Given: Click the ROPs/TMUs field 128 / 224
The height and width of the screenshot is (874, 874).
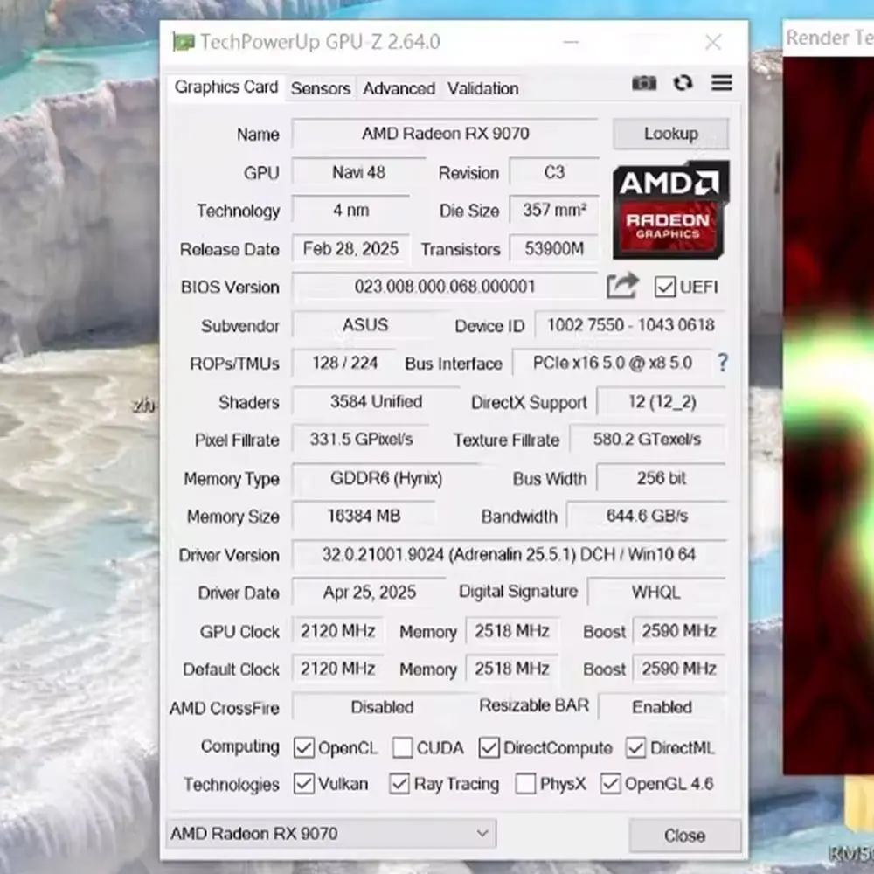Looking at the screenshot, I should (x=344, y=363).
